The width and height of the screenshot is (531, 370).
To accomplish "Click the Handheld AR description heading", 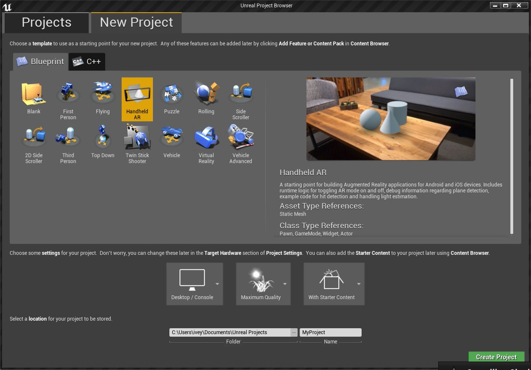I will 303,172.
